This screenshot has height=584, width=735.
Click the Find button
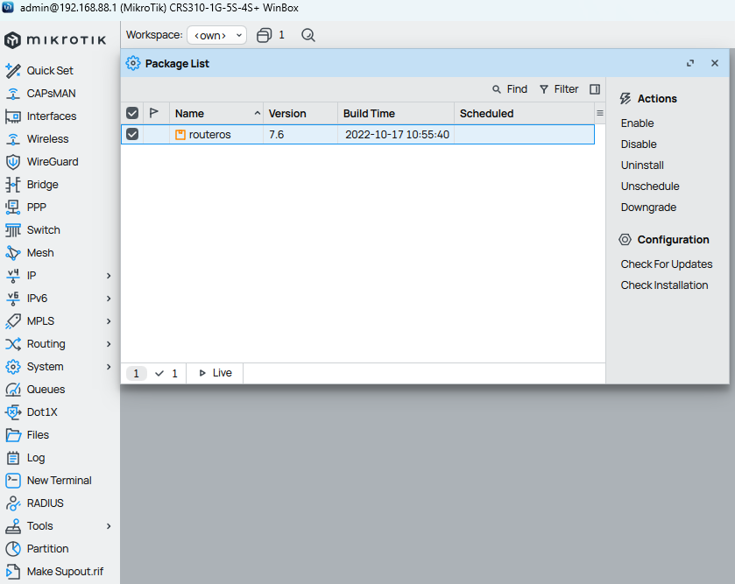[x=510, y=89]
